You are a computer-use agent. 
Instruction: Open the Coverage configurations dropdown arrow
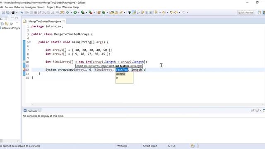tap(87, 12)
